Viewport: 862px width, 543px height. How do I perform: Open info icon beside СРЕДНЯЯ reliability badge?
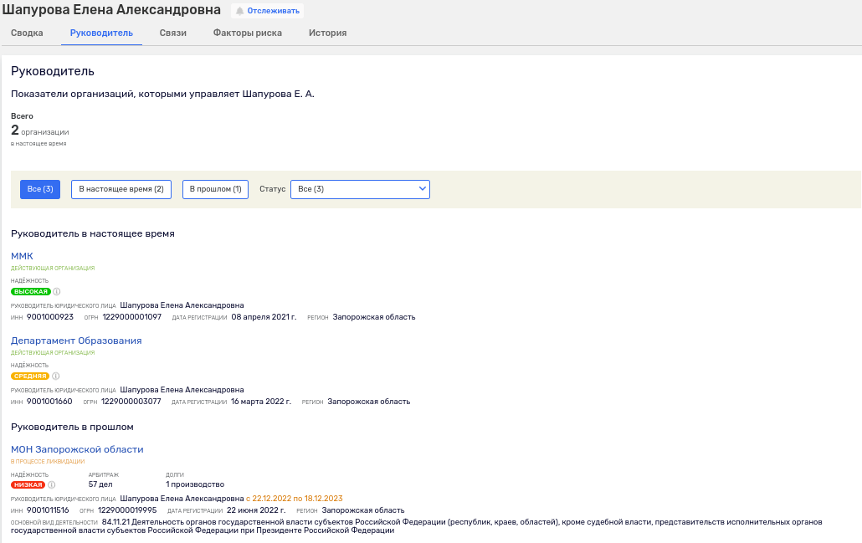point(55,377)
